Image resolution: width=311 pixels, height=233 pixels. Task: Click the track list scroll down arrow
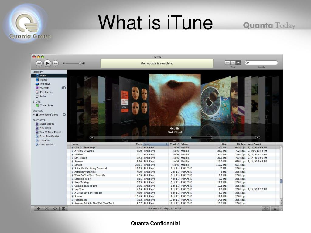point(281,204)
